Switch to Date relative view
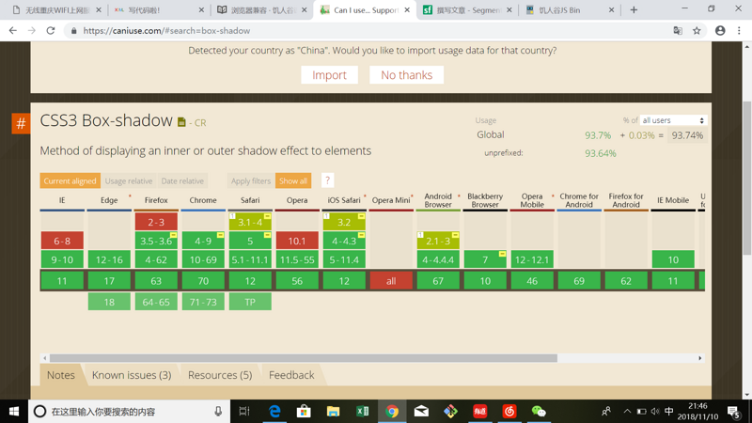Image resolution: width=752 pixels, height=423 pixels. 182,180
